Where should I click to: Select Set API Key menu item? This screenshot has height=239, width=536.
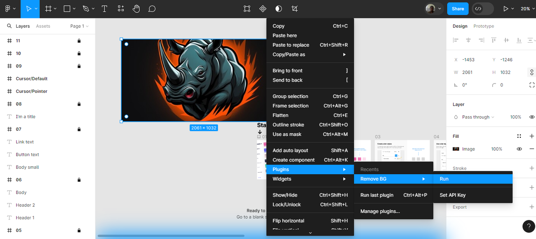point(473,195)
